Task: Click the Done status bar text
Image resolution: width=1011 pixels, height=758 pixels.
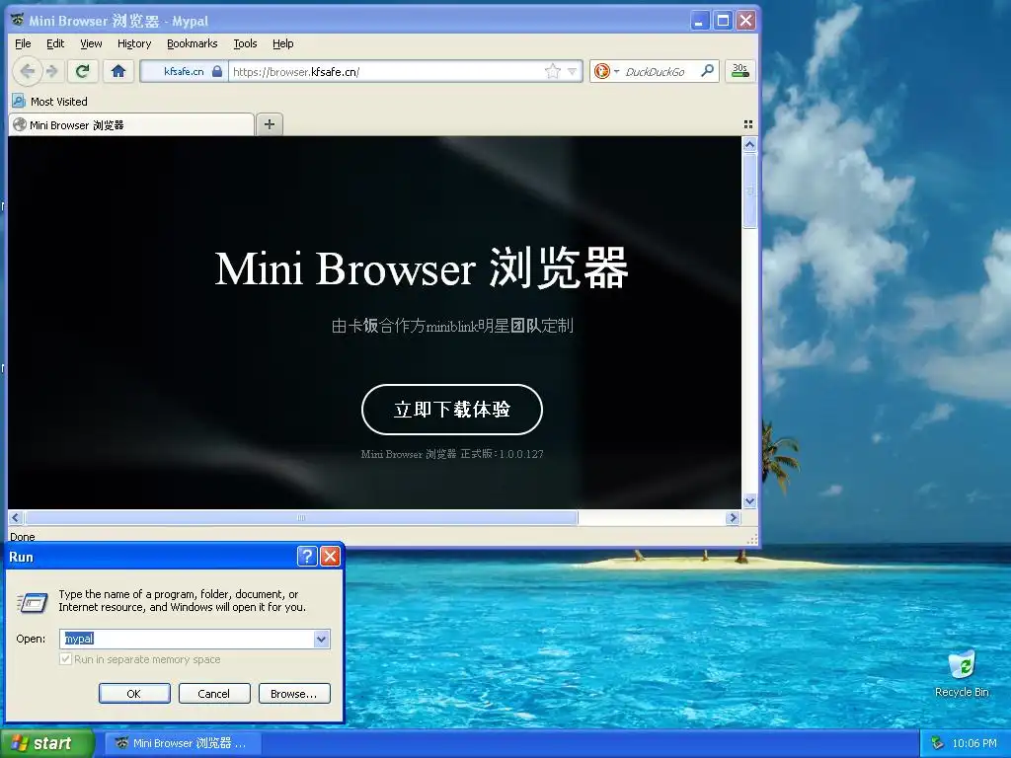Action: pos(22,536)
